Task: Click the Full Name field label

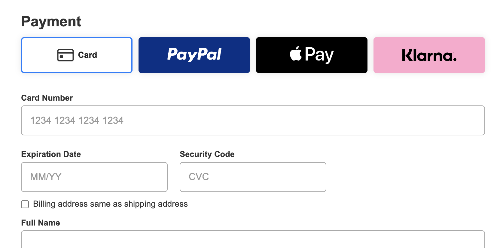Action: tap(41, 223)
